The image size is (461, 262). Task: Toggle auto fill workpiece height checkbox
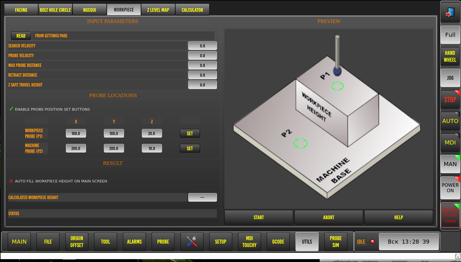click(x=11, y=181)
